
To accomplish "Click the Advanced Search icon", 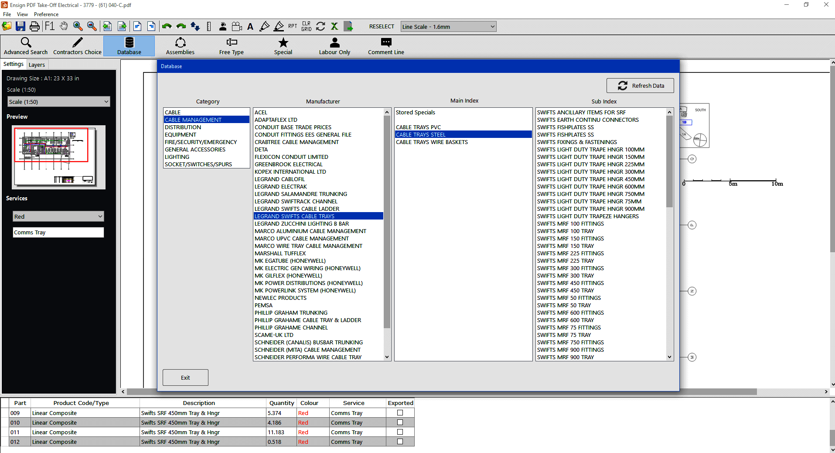I will (x=26, y=46).
